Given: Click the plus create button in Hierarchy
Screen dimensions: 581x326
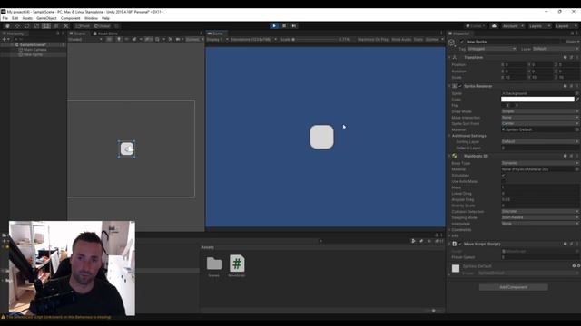Looking at the screenshot, I should [x=5, y=39].
